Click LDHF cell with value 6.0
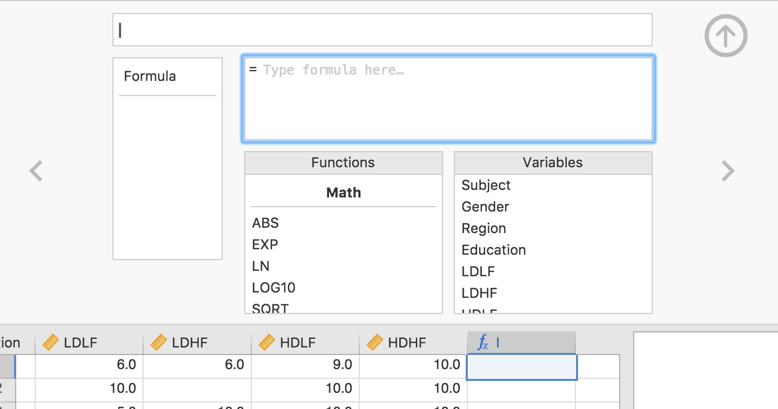 pos(197,366)
